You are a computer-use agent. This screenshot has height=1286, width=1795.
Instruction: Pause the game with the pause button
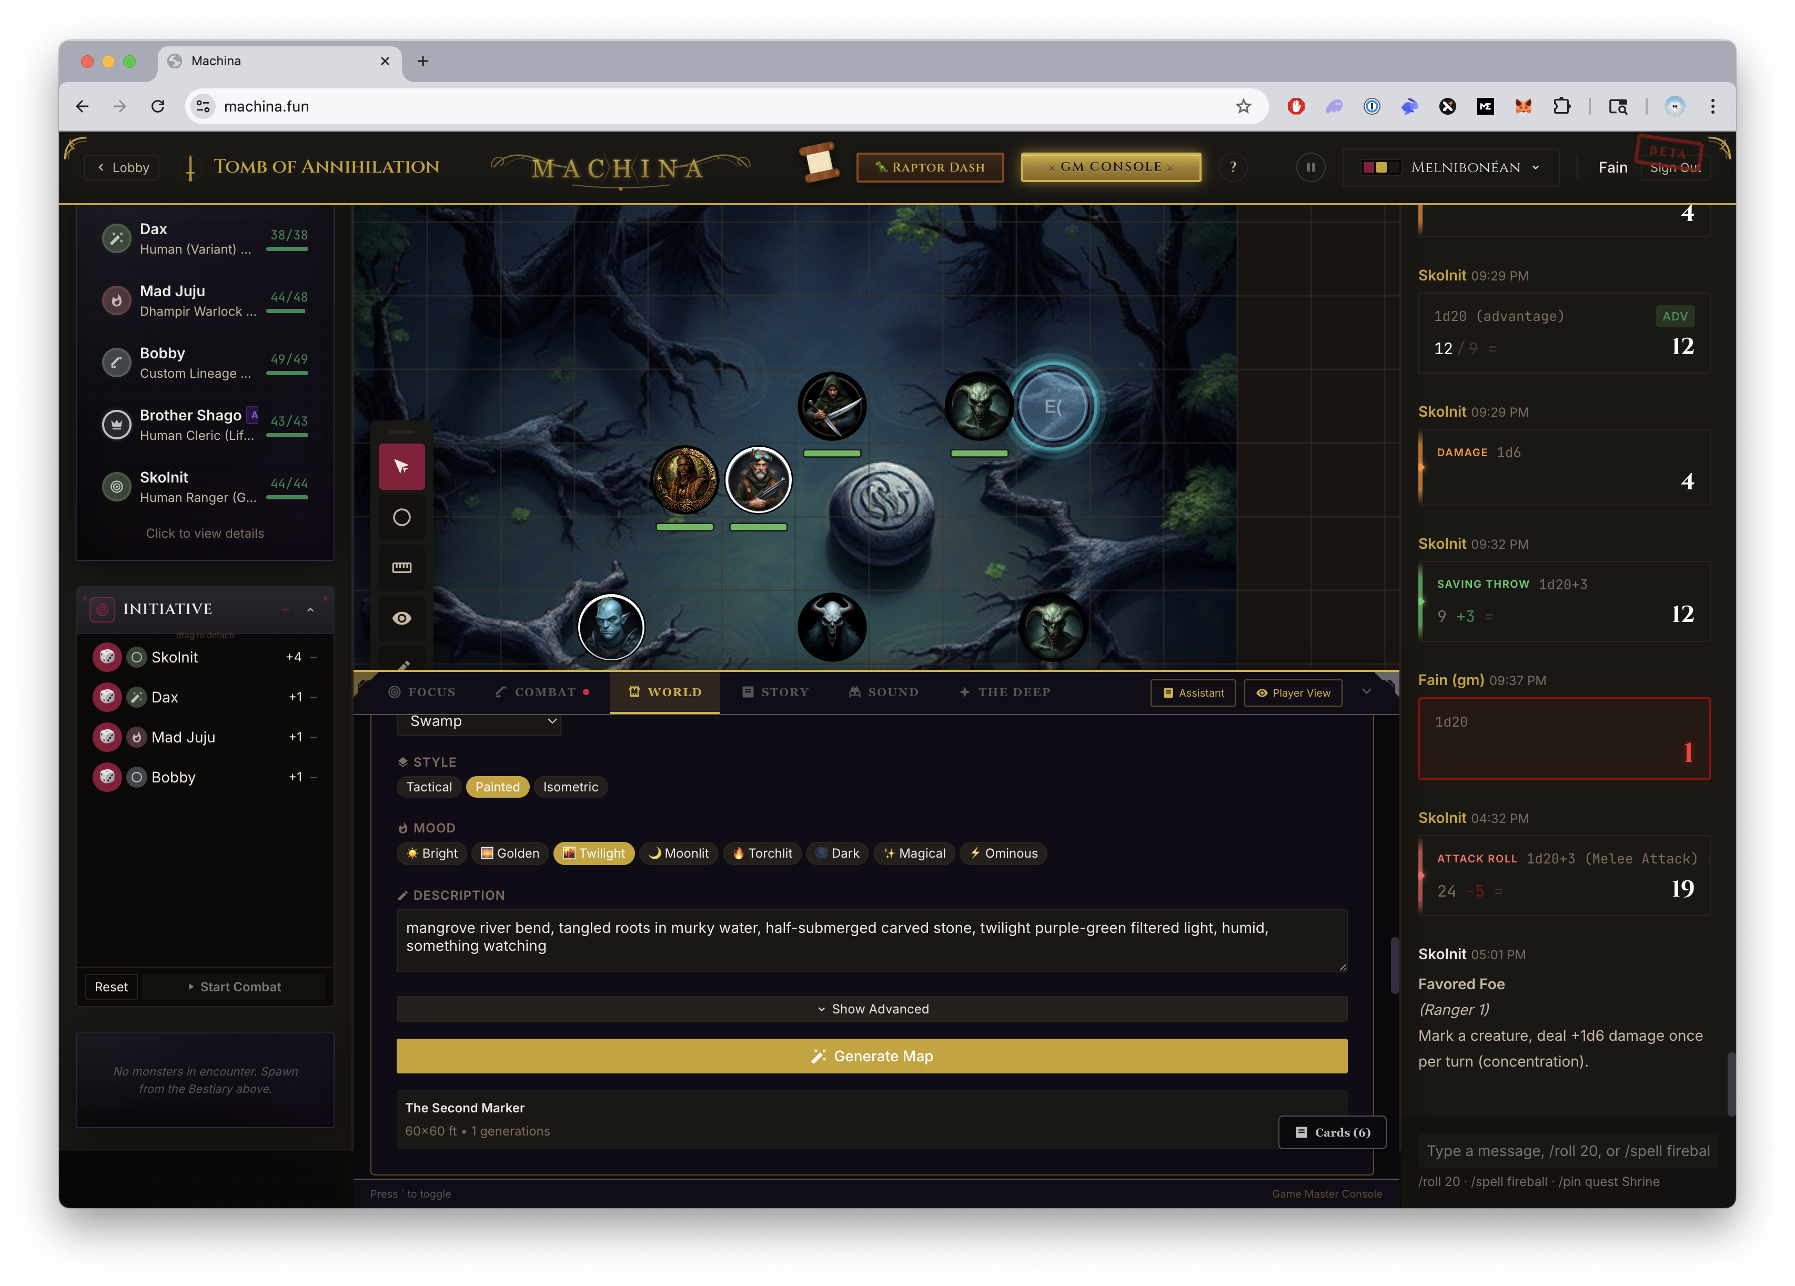(x=1310, y=167)
